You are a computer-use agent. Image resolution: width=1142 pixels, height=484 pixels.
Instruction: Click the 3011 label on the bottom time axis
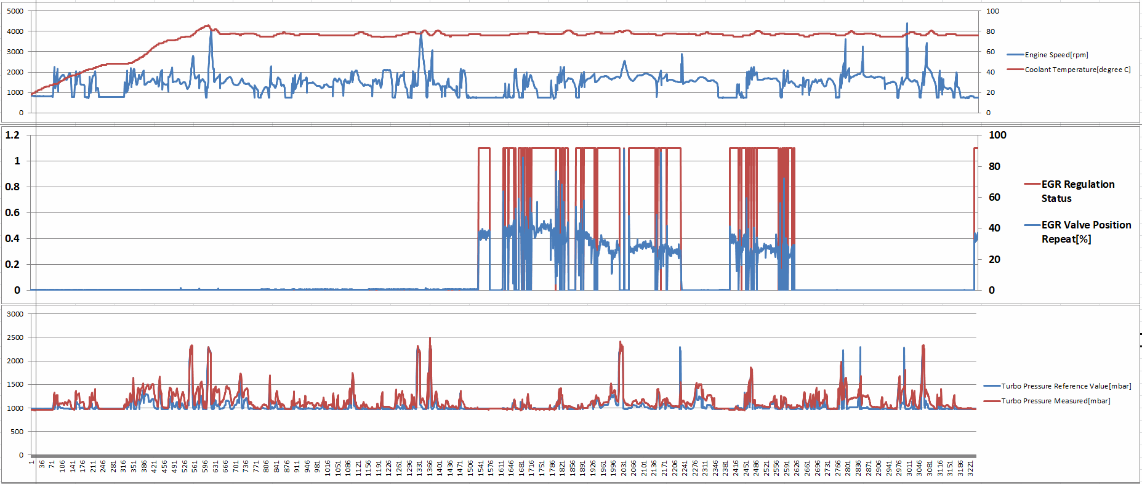[909, 467]
